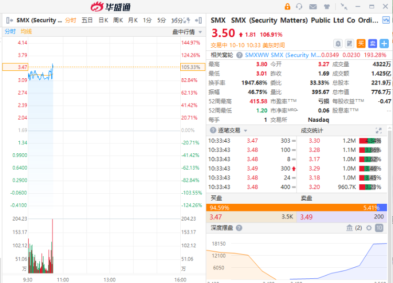Open the SMXWW related warrant link
Image resolution: width=393 pixels, height=283 pixels.
tap(283, 55)
